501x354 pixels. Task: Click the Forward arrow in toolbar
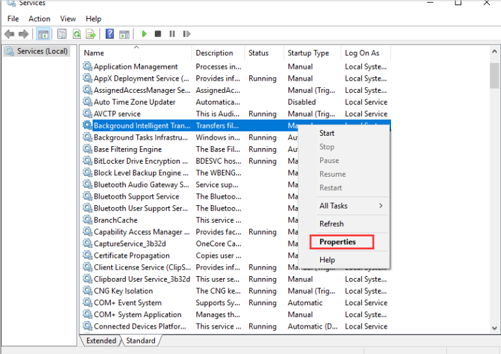(24, 34)
